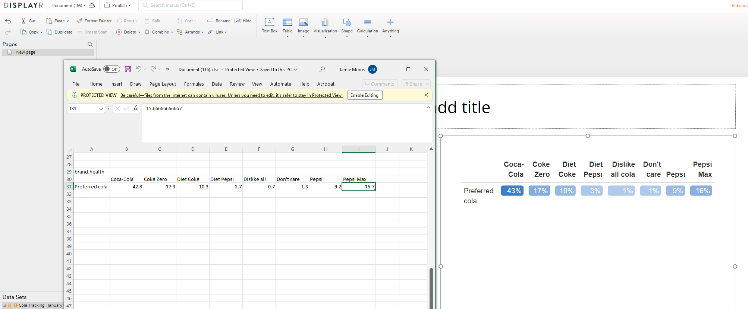The image size is (748, 309).
Task: Click Excel search magnifier icon
Action: click(322, 69)
